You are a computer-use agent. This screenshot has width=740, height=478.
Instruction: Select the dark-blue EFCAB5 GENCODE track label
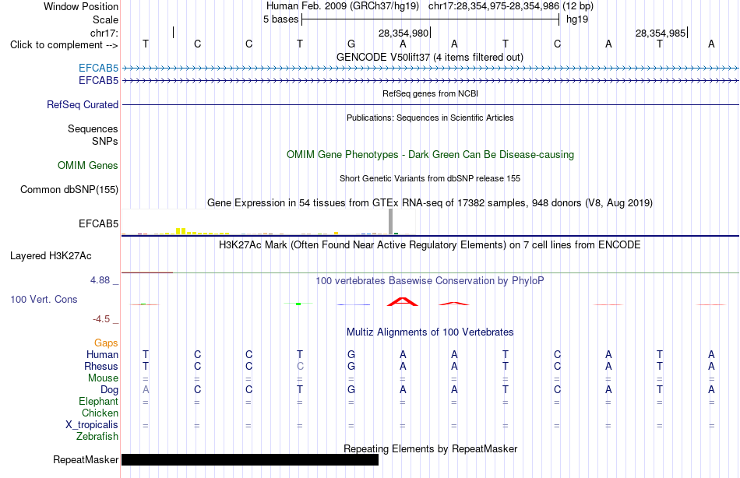98,81
